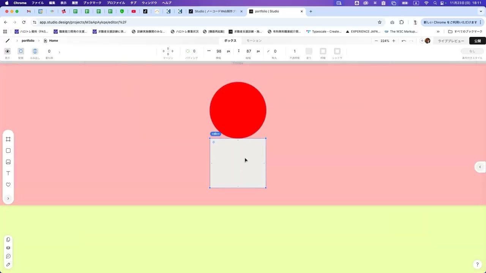Click the portfolio breadcrumb
Image resolution: width=486 pixels, height=273 pixels.
pos(28,41)
